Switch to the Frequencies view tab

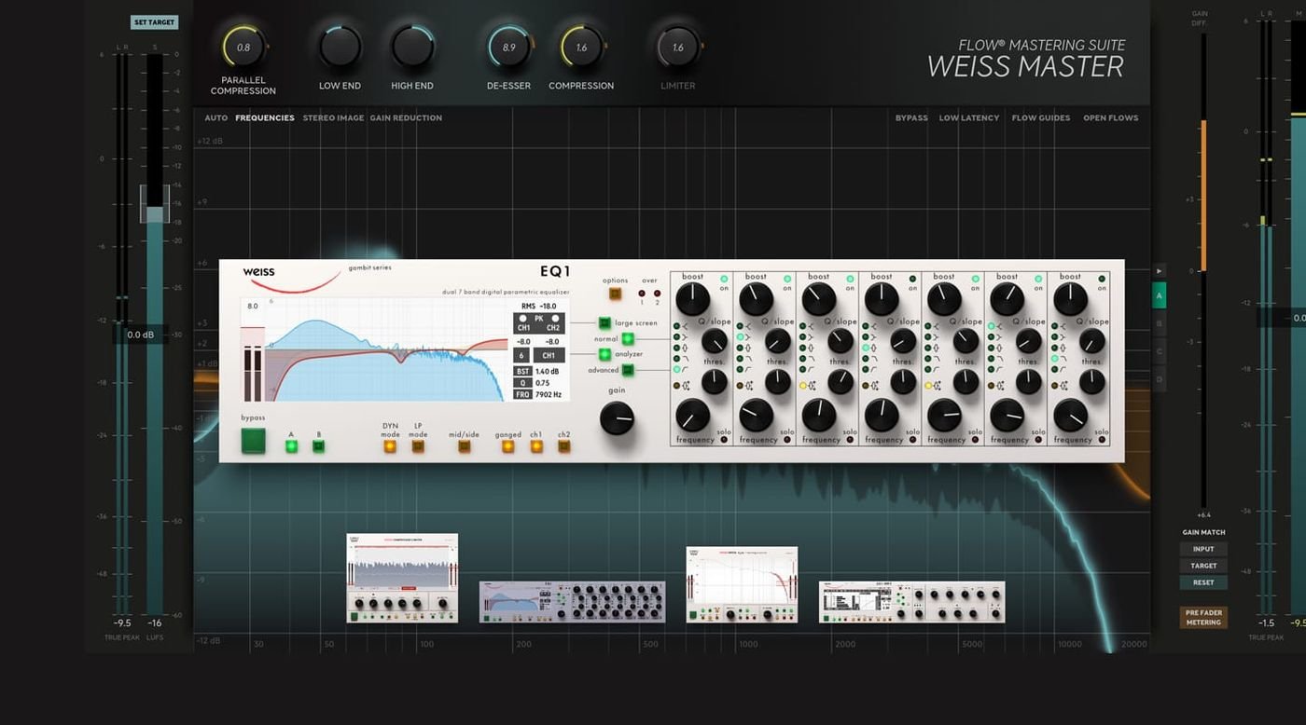pos(265,118)
